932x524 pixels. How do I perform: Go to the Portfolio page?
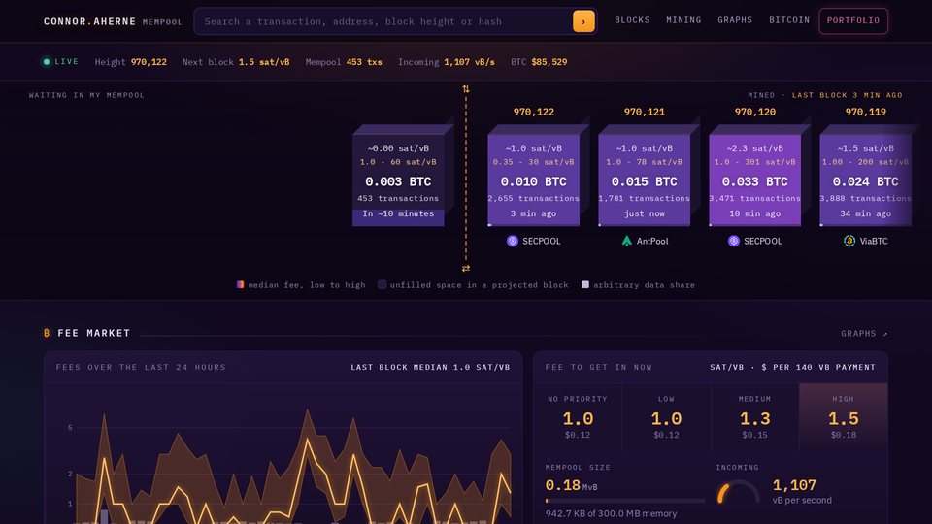[x=853, y=20]
